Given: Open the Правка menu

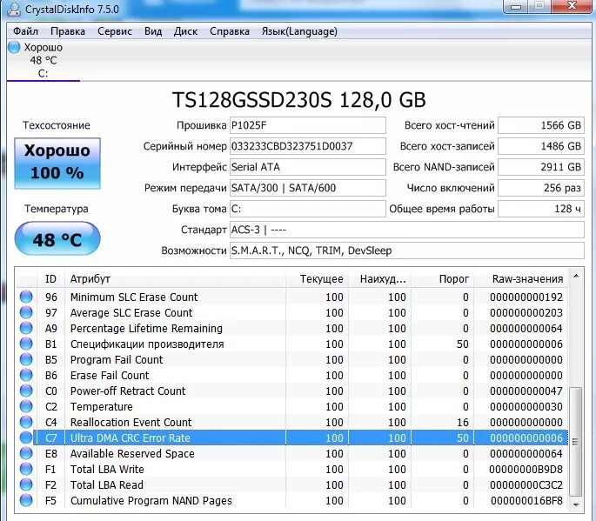Looking at the screenshot, I should 68,31.
